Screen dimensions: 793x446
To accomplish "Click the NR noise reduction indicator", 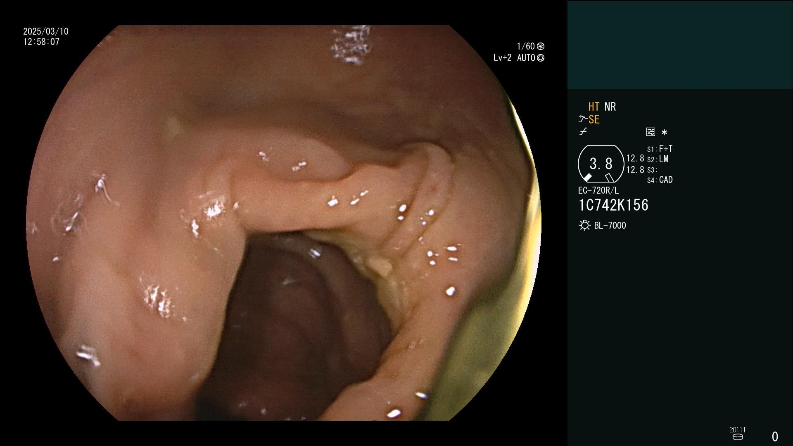I will pyautogui.click(x=610, y=107).
